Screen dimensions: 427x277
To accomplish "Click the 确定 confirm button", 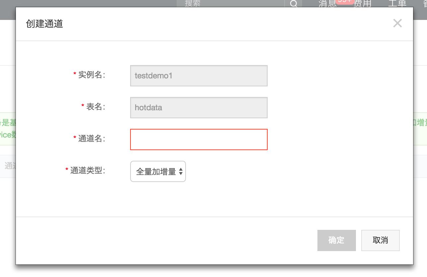I will [x=336, y=240].
